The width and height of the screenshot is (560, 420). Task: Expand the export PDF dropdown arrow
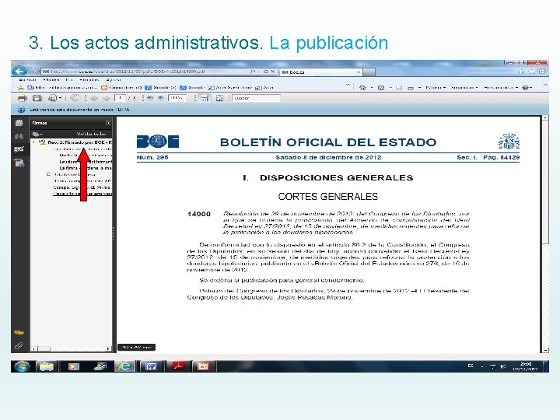61,98
